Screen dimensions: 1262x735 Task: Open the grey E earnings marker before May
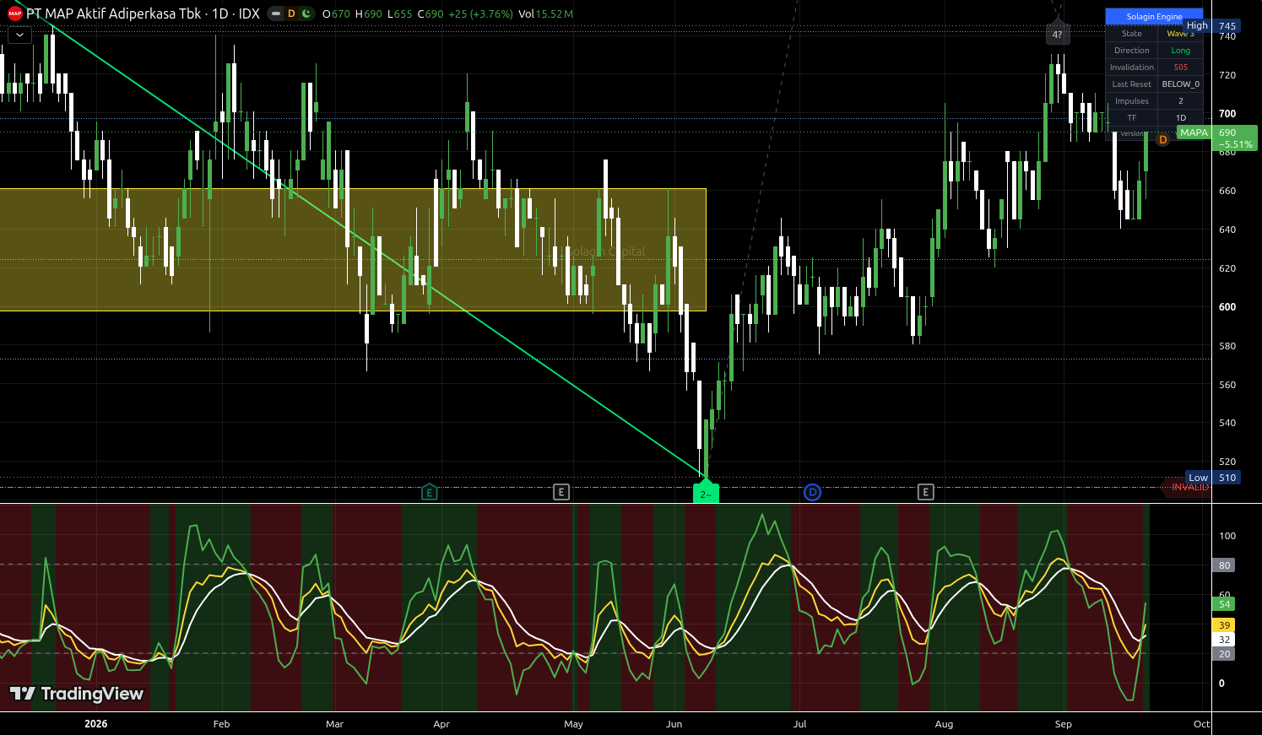(x=561, y=492)
